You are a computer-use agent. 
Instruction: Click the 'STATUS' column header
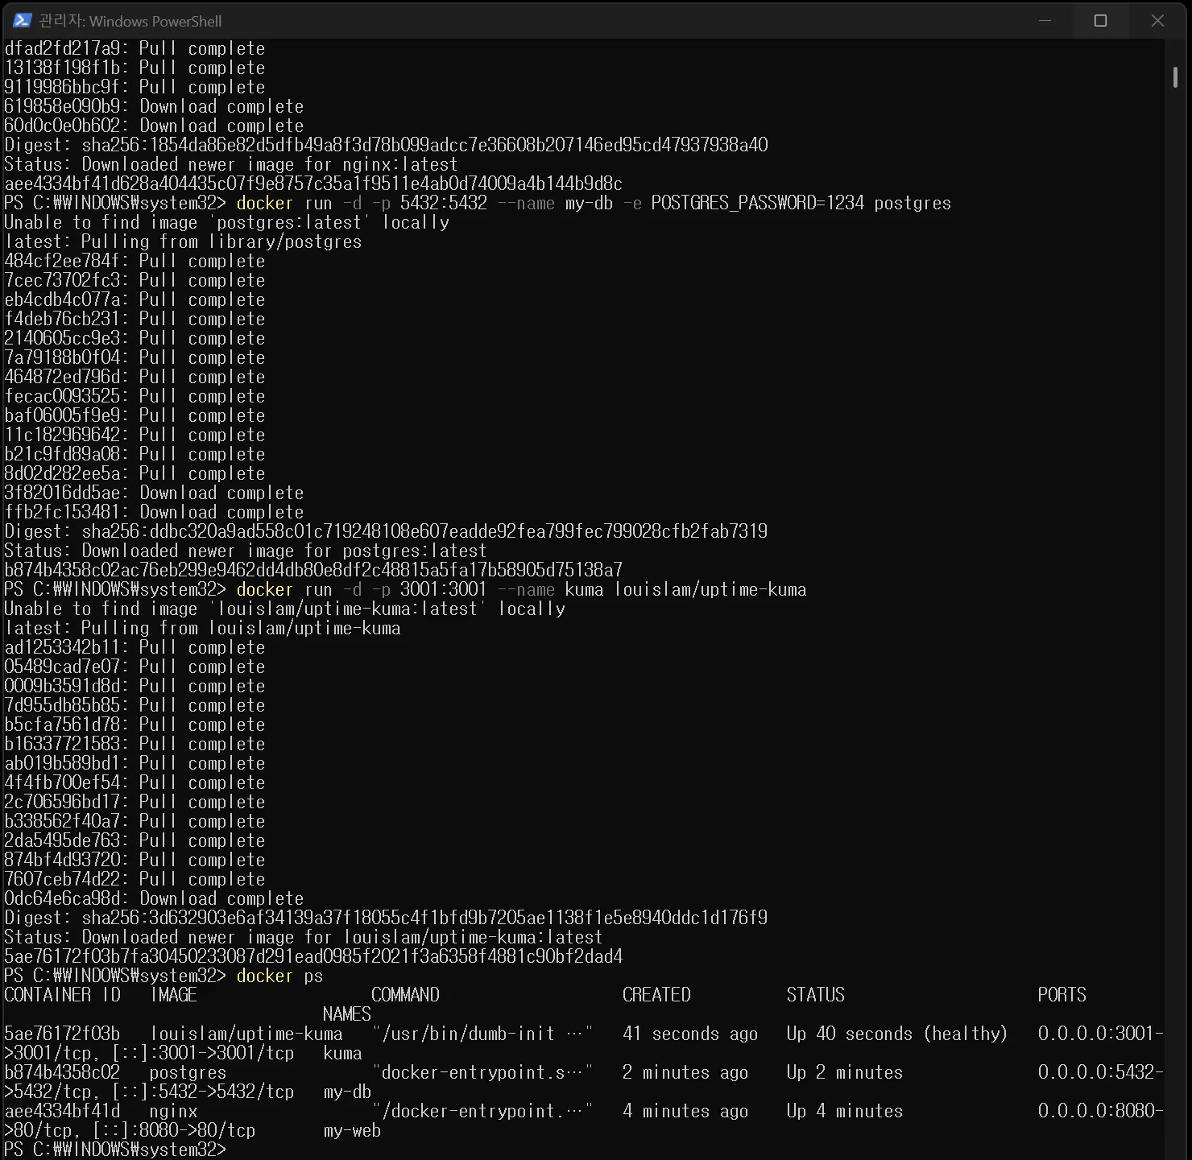coord(816,995)
